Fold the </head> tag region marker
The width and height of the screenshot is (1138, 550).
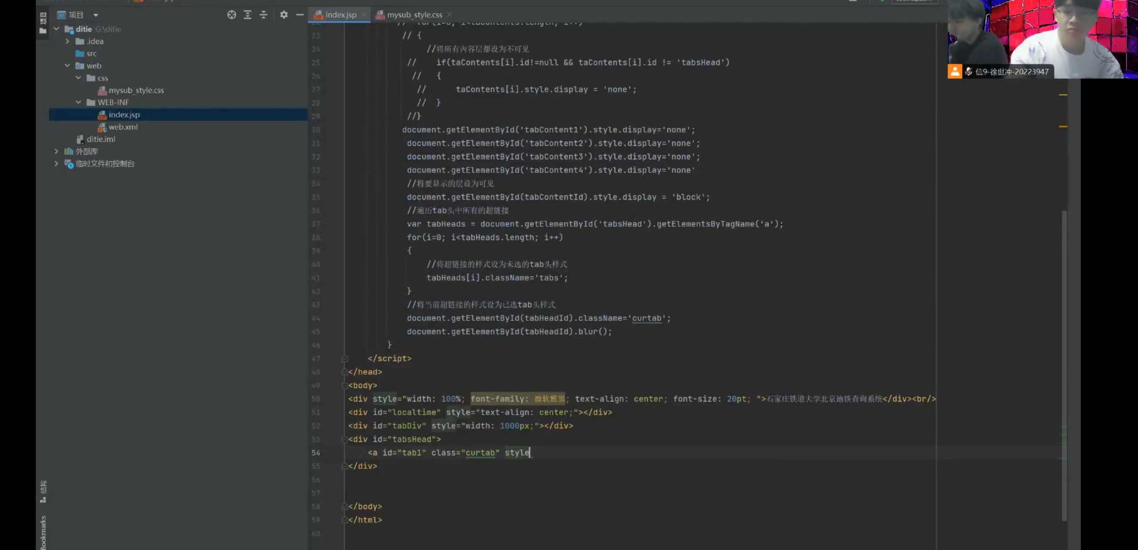point(345,372)
